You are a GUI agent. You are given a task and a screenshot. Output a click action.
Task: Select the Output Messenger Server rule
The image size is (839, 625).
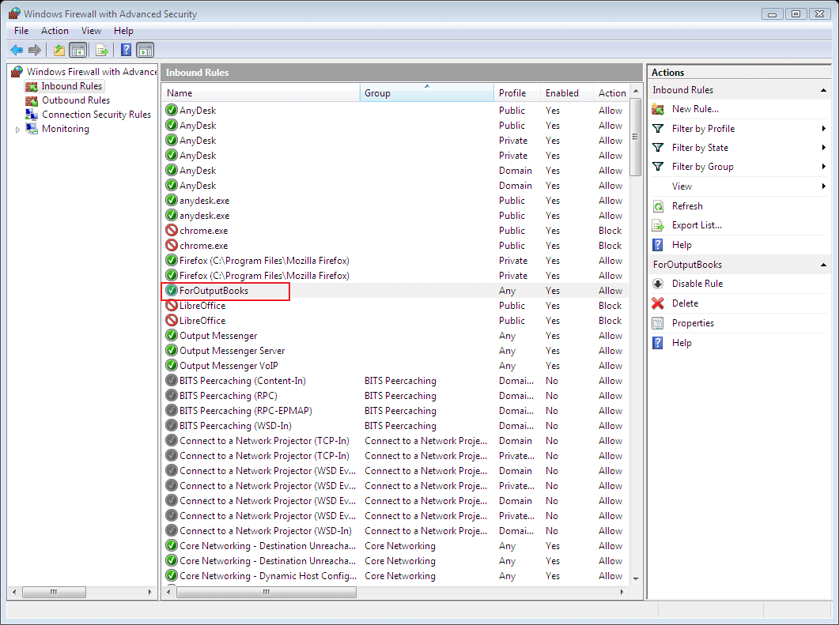[395, 351]
